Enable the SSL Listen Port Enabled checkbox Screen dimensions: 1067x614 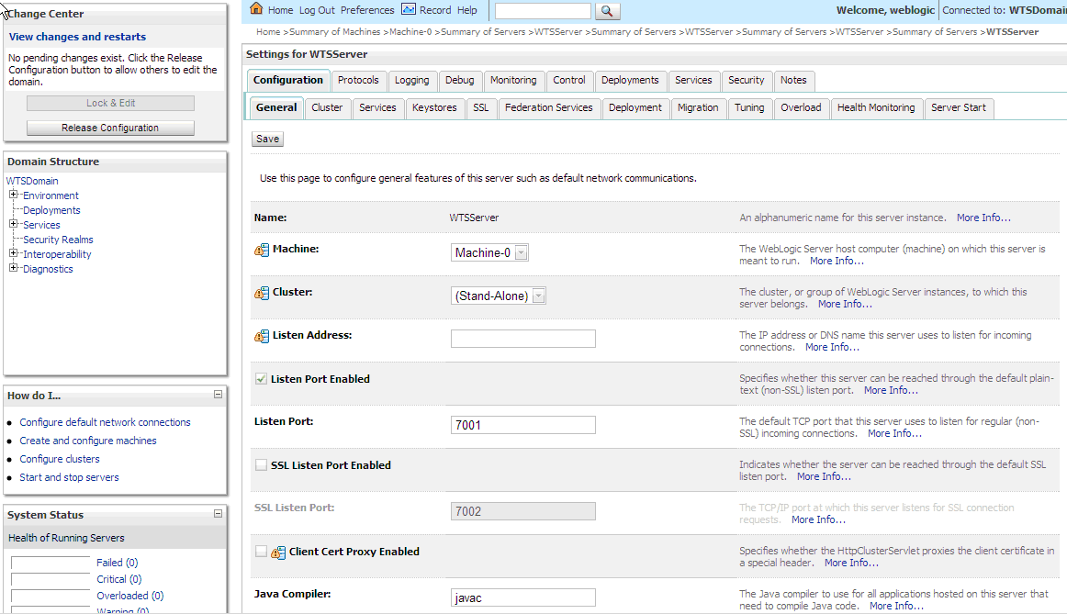tap(261, 465)
